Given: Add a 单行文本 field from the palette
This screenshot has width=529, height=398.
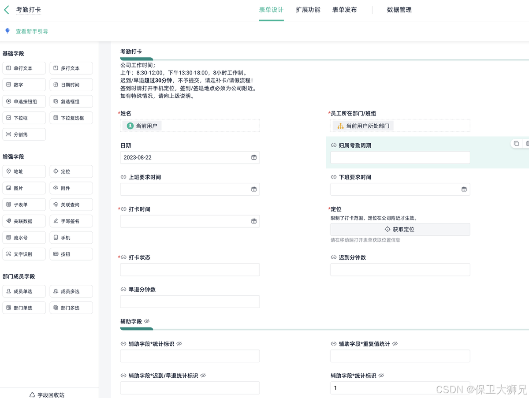Looking at the screenshot, I should (x=24, y=68).
